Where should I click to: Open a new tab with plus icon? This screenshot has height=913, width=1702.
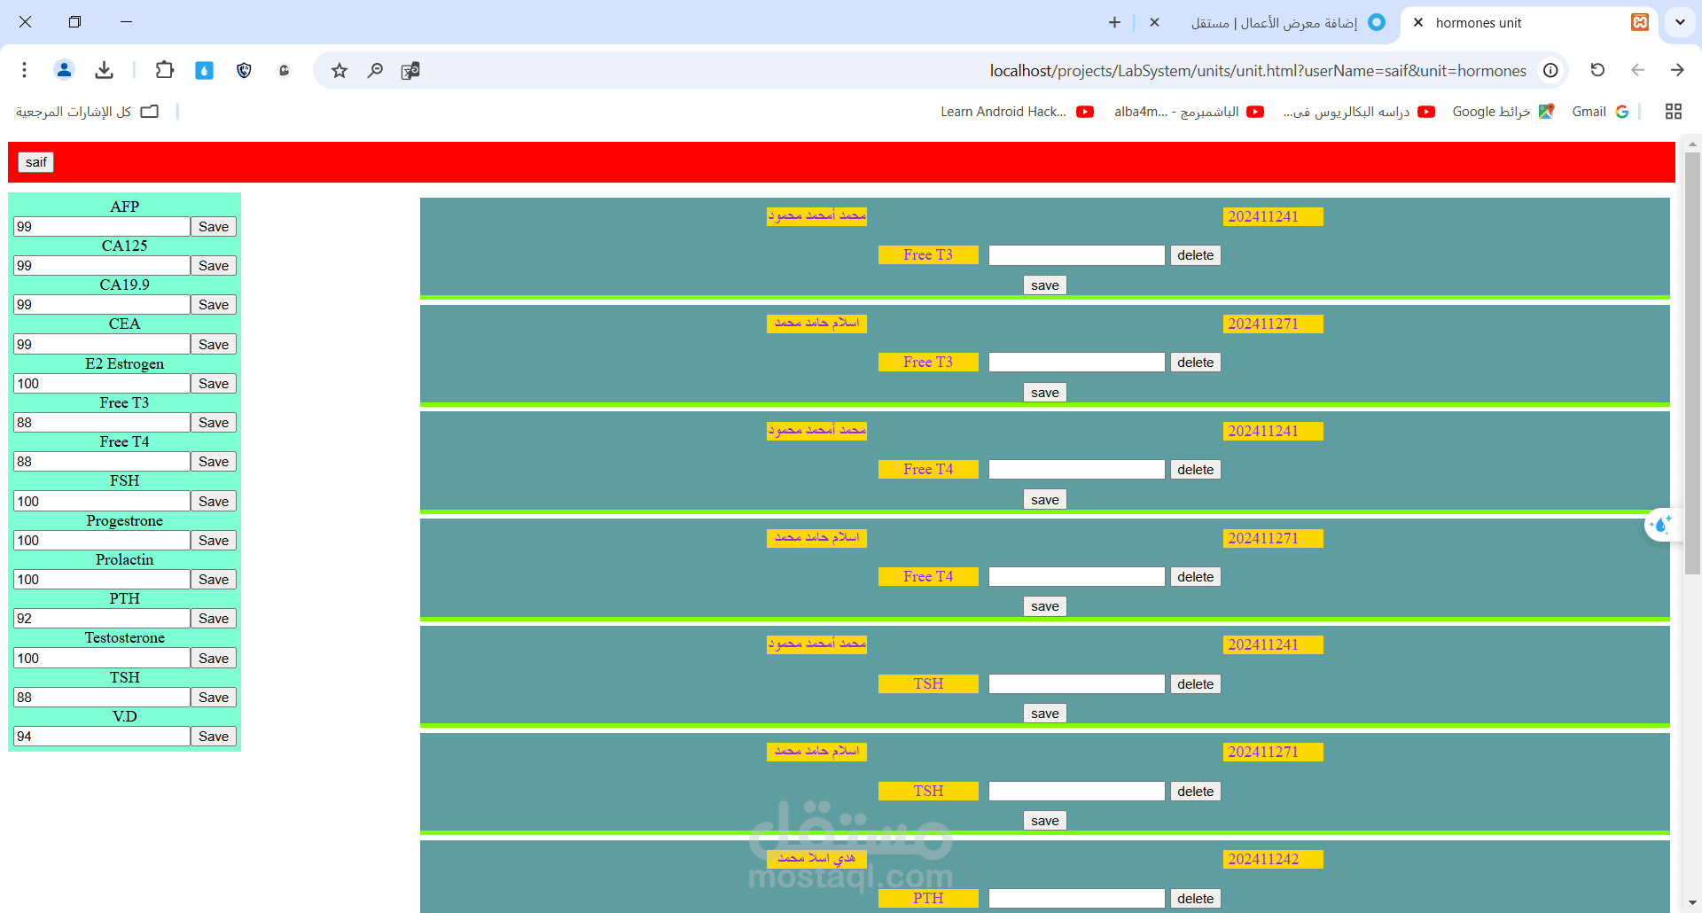point(1114,22)
